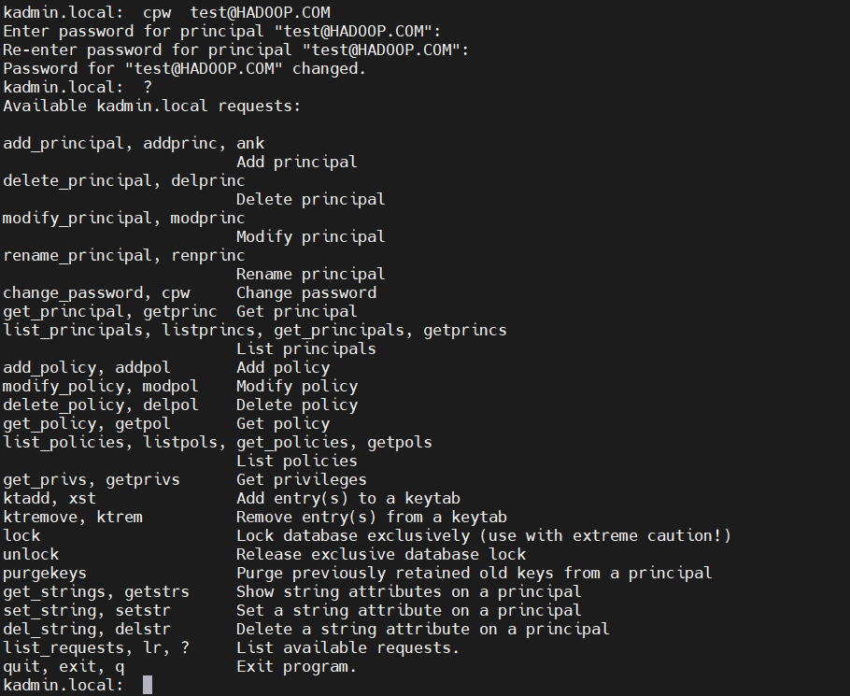850x696 pixels.
Task: Click the get_strings command name
Action: [54, 591]
